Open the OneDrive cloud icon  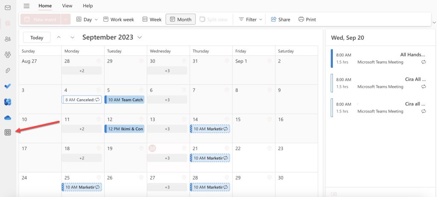coord(8,118)
